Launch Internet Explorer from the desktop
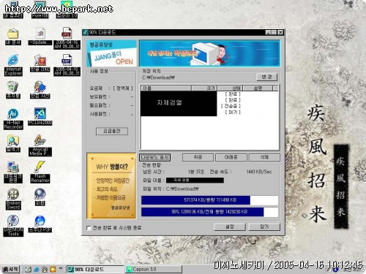The image size is (366, 274). pyautogui.click(x=13, y=65)
